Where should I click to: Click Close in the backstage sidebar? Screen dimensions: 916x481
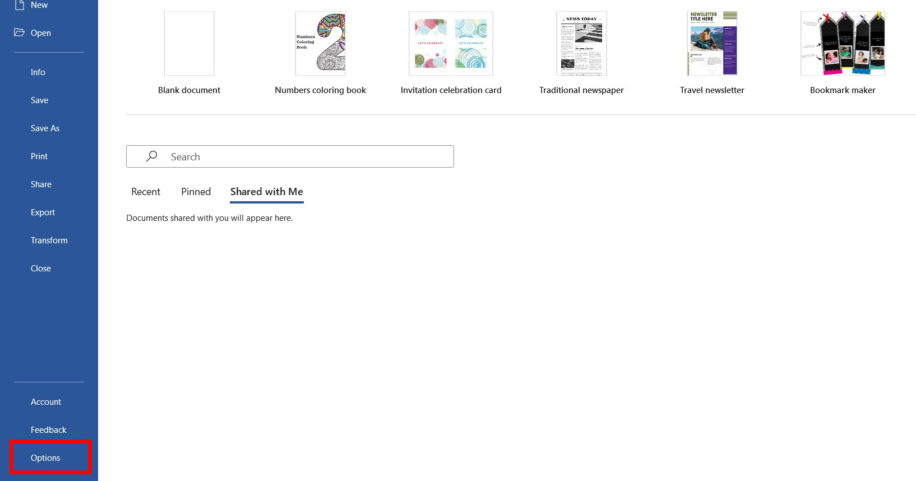point(41,269)
